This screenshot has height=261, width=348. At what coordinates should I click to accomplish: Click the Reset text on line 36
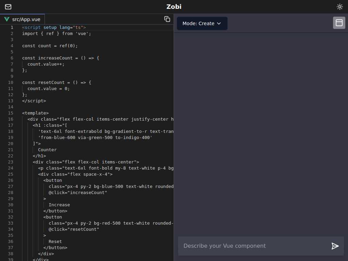pos(55,242)
